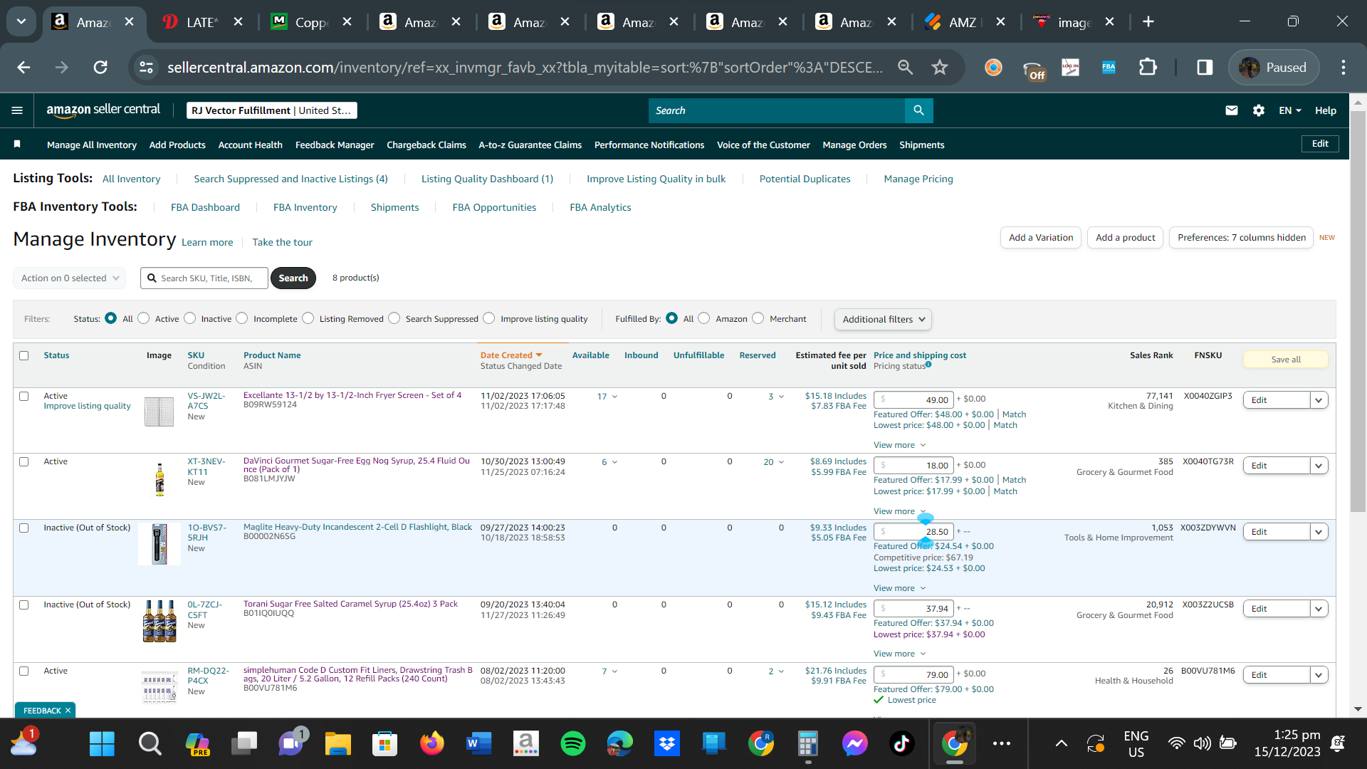Open Firefox from the taskbar

click(x=431, y=744)
